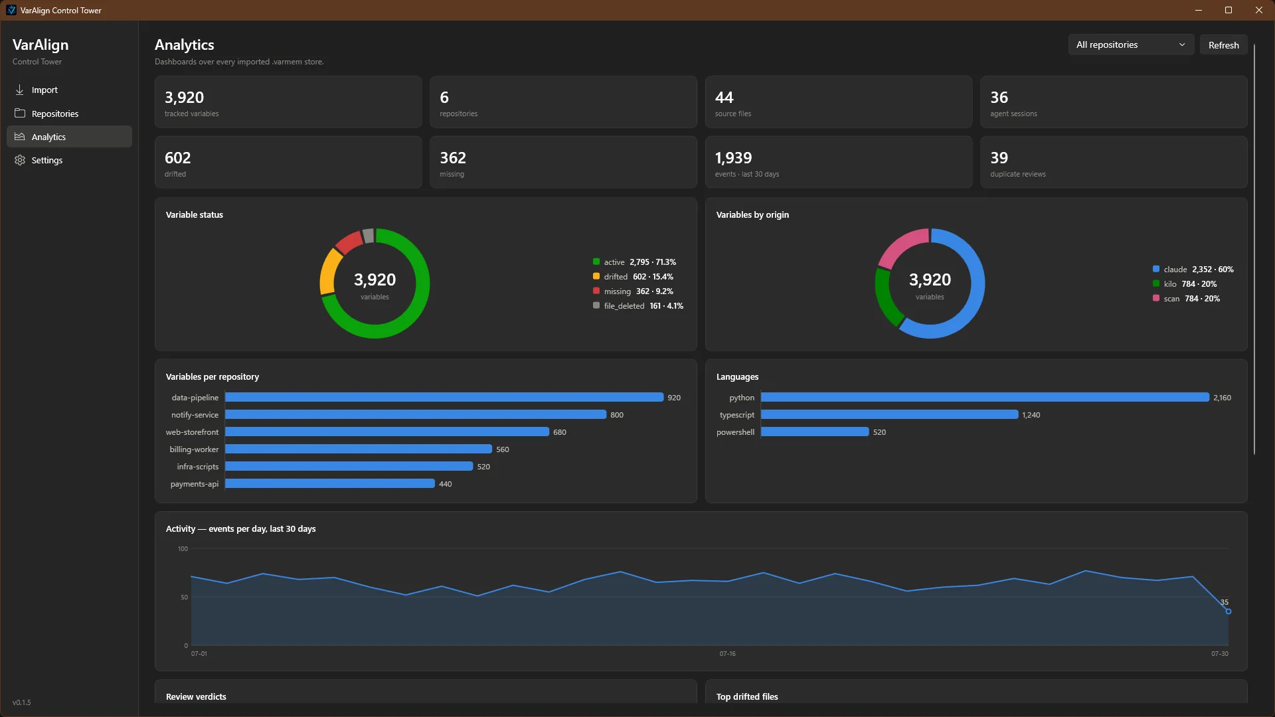Click the 07-01 date label on activity axis
This screenshot has height=717, width=1275.
[x=199, y=654]
